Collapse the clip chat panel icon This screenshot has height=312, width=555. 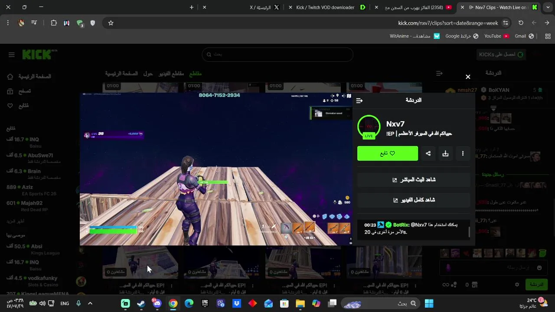coord(359,101)
